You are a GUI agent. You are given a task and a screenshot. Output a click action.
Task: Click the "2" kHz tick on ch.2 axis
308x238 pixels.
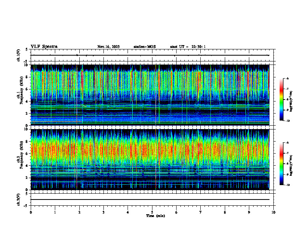tap(27, 178)
